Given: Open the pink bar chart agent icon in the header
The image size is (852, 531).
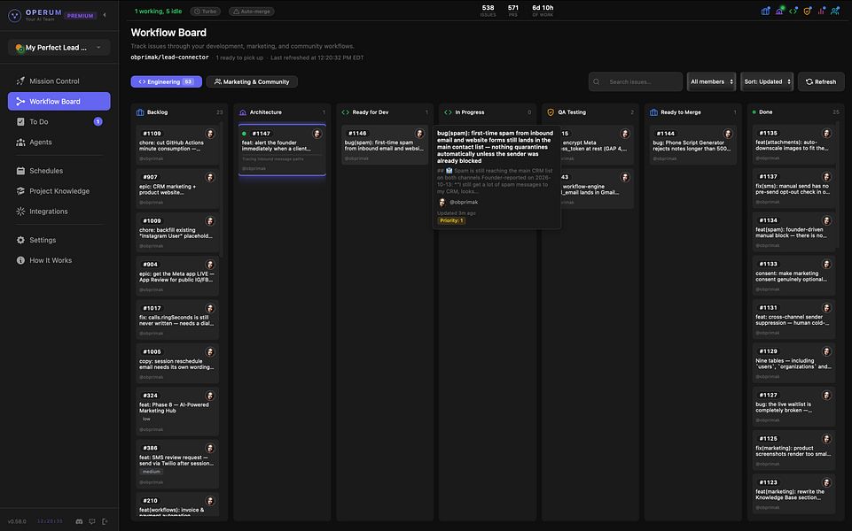Looking at the screenshot, I should click(x=821, y=11).
